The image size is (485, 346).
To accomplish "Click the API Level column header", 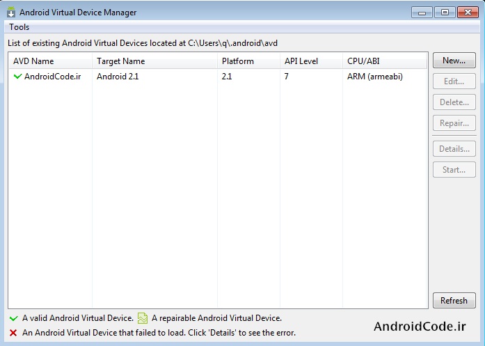I will 312,61.
